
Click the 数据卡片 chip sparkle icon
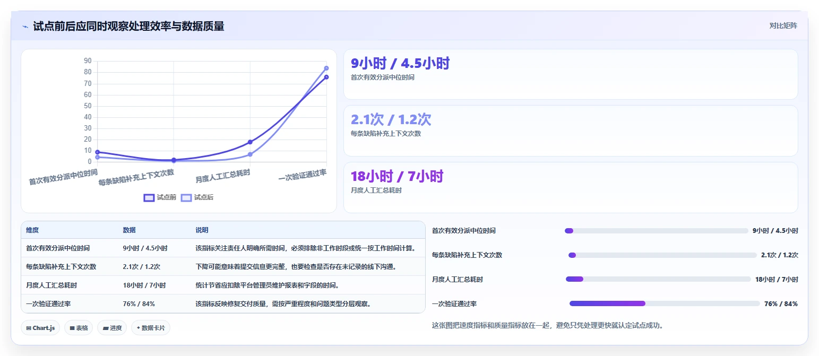139,328
